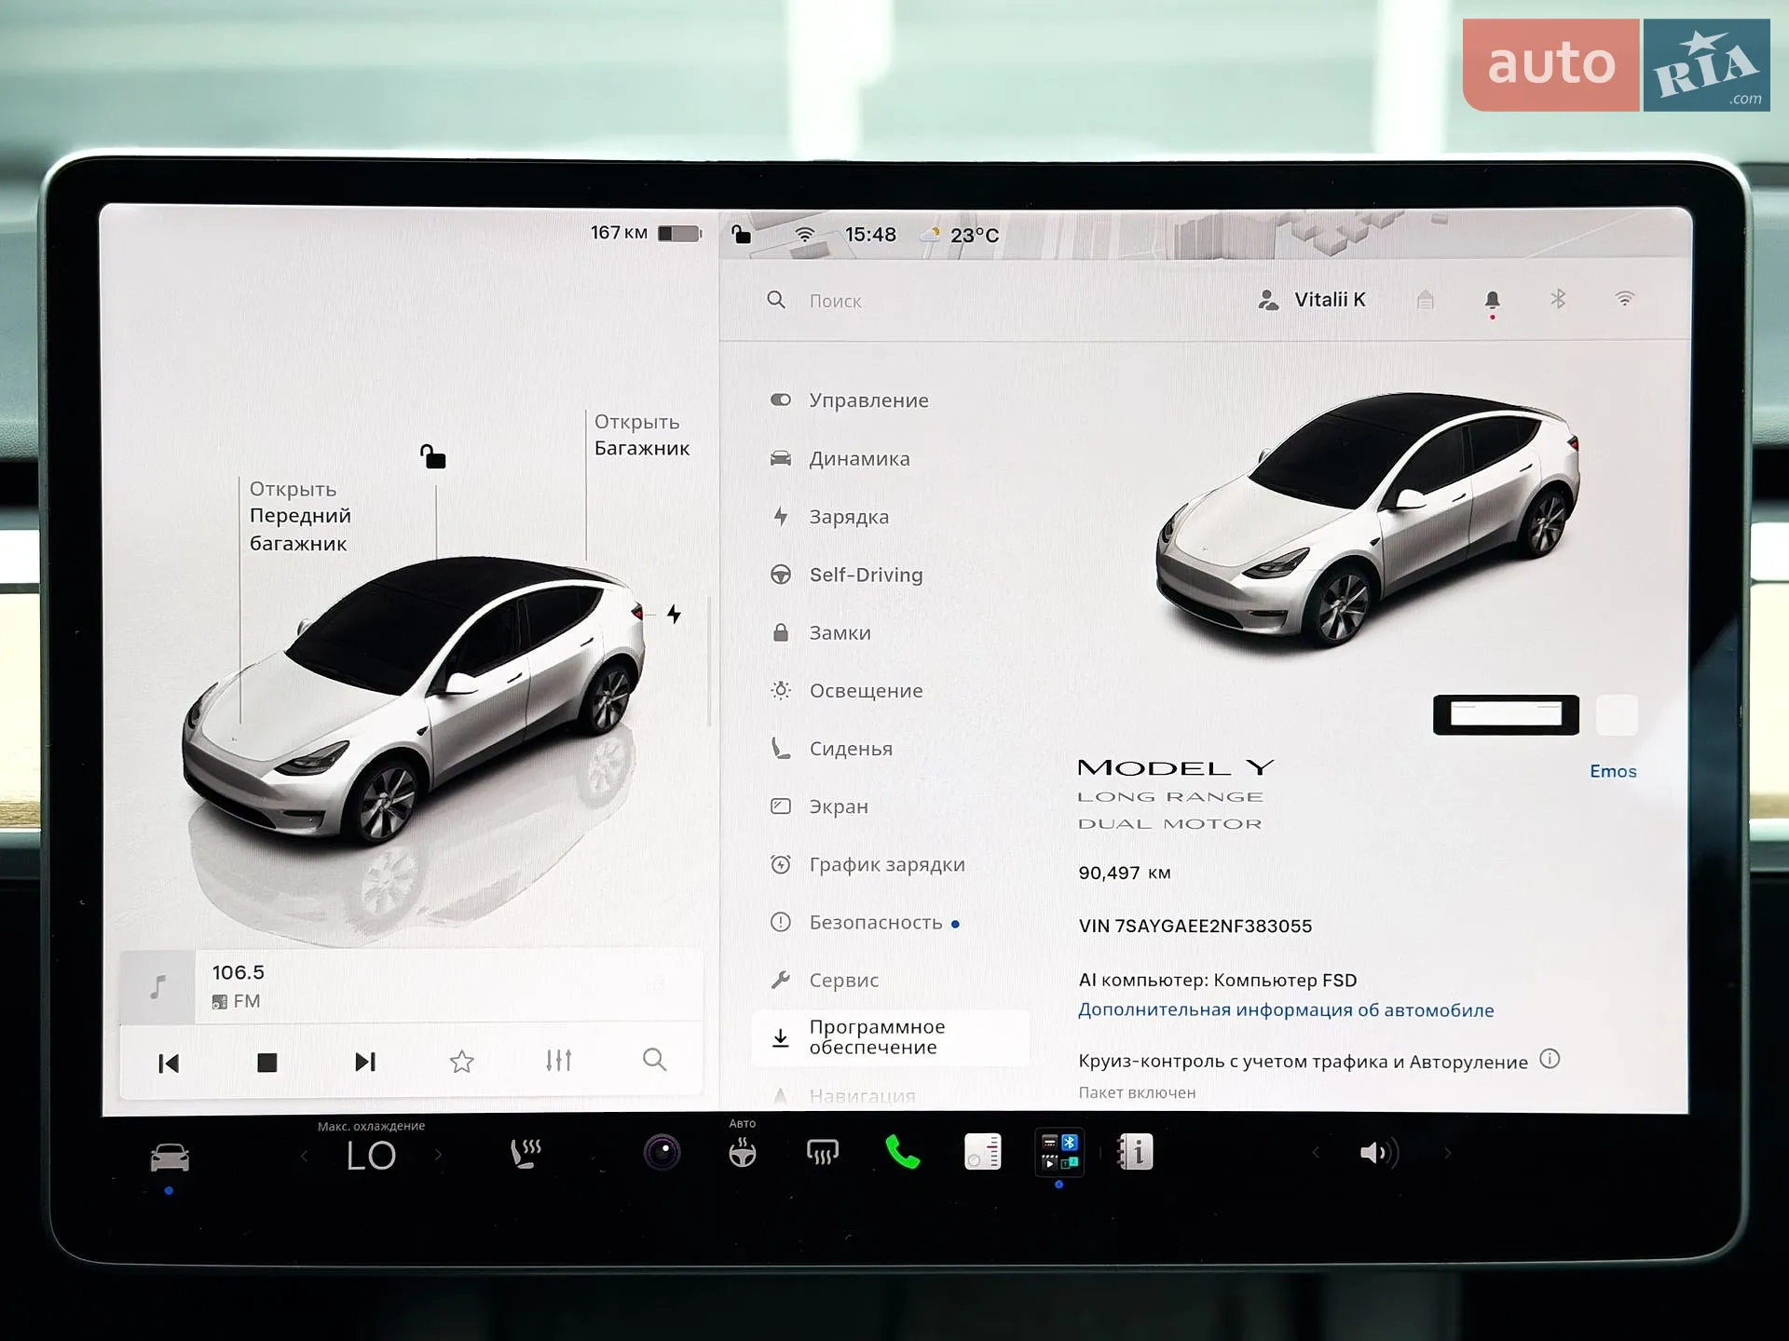1789x1341 pixels.
Task: Tap the info icon beside Авторуление
Action: point(1550,1059)
